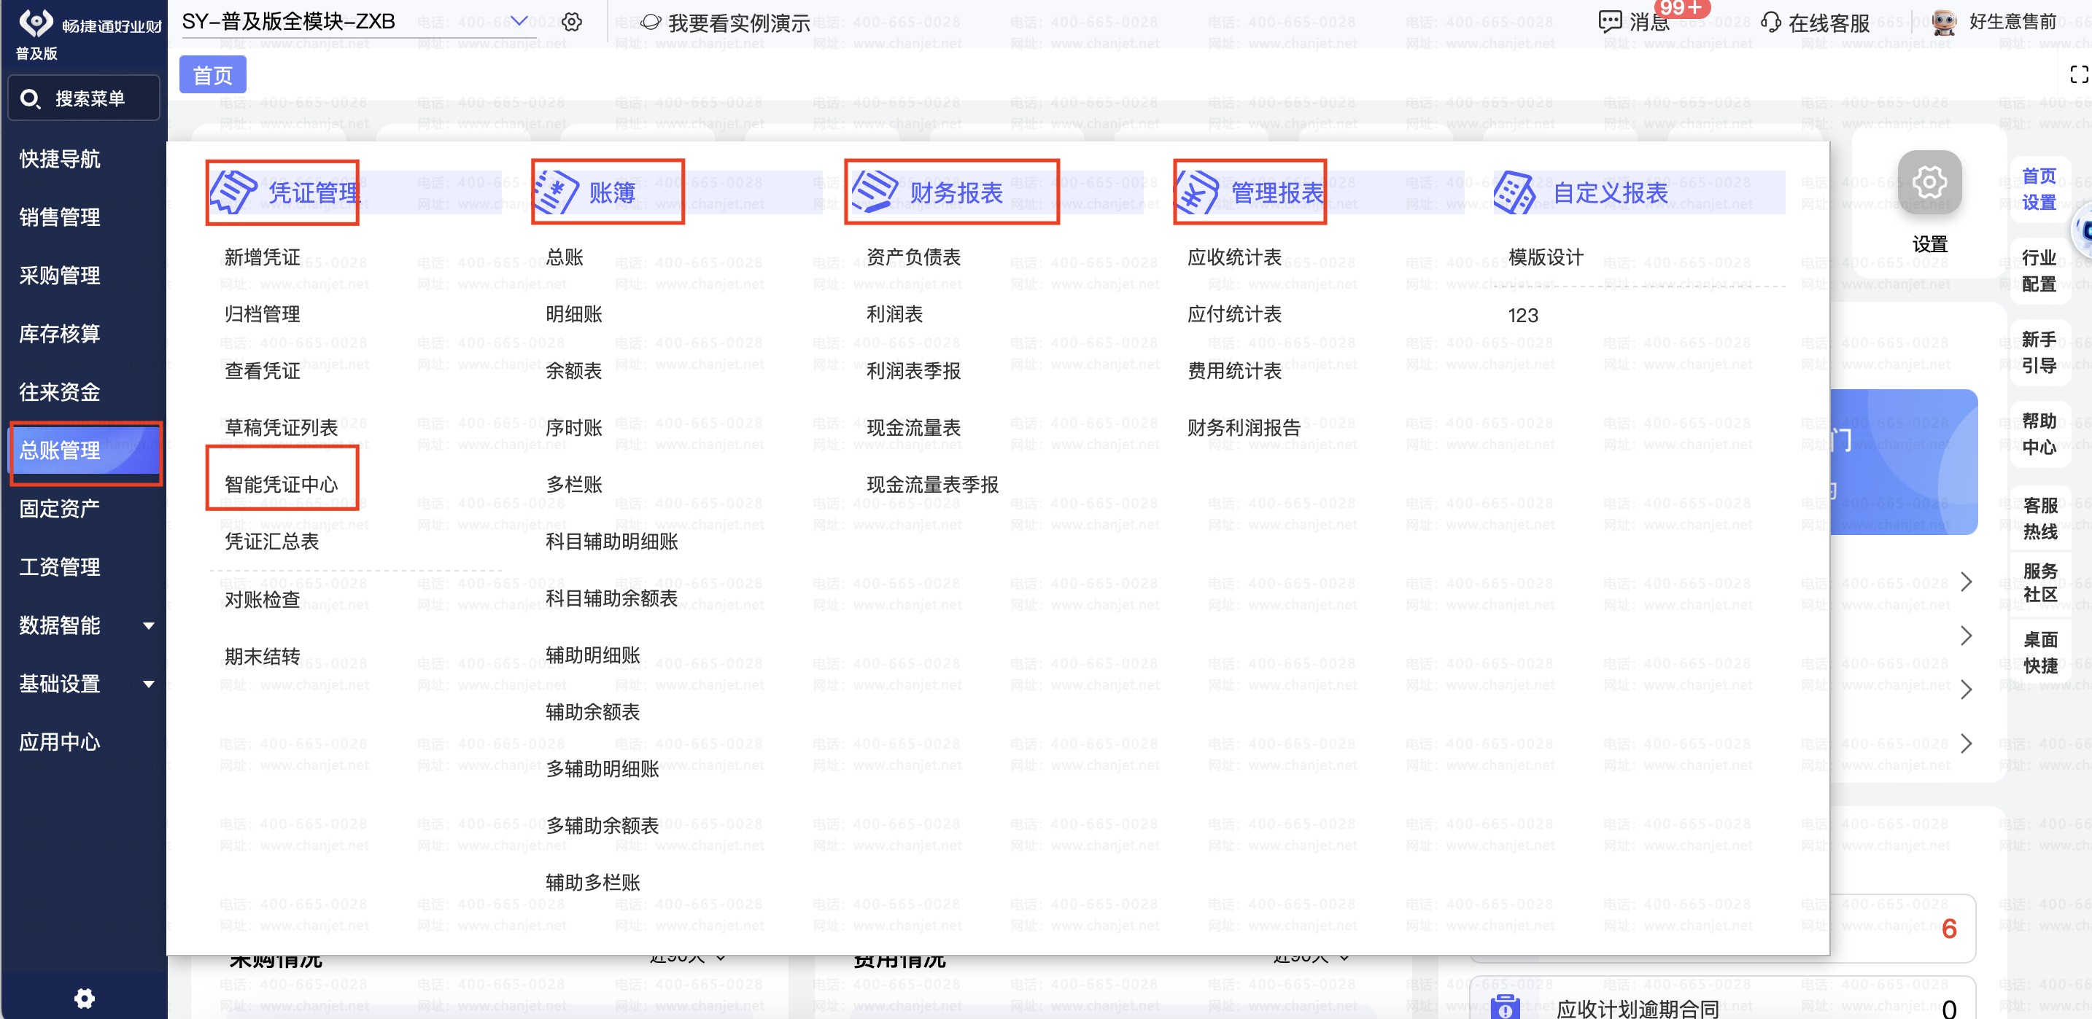This screenshot has width=2092, height=1019.
Task: Open 明细账 link
Action: click(x=574, y=314)
